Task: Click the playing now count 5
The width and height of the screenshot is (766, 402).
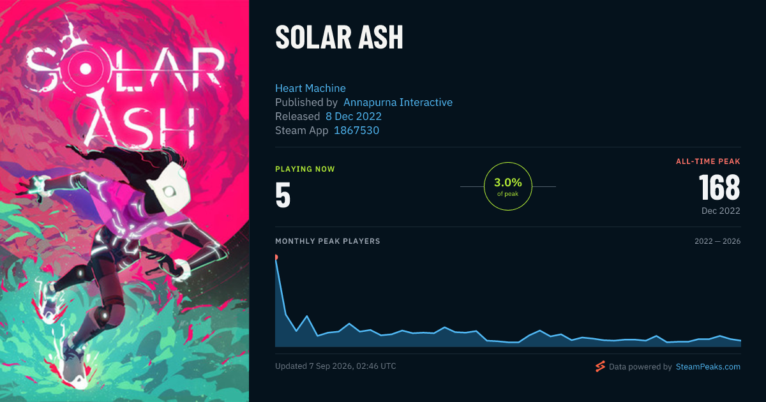Action: pos(283,195)
